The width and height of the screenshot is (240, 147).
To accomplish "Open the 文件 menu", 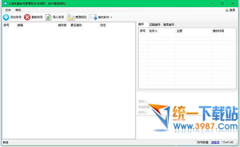I will [8, 10].
